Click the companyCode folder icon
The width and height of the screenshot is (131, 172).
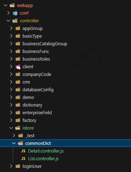[18, 74]
